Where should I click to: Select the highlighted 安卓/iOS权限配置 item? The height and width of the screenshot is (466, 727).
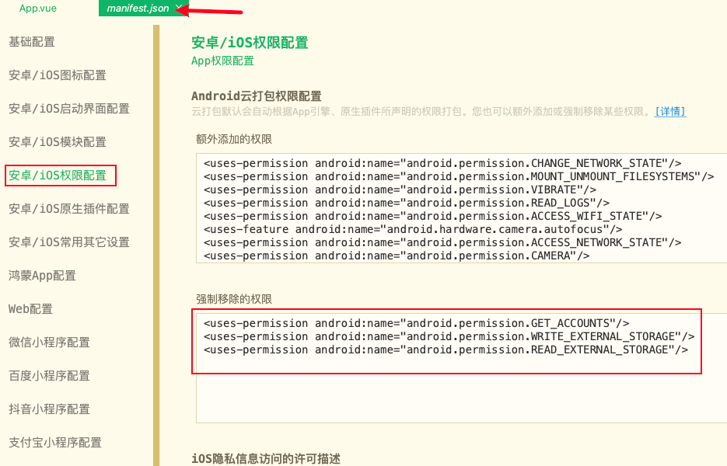60,175
